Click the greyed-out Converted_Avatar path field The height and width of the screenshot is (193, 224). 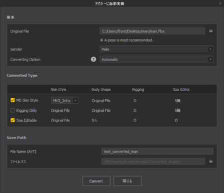click(153, 162)
